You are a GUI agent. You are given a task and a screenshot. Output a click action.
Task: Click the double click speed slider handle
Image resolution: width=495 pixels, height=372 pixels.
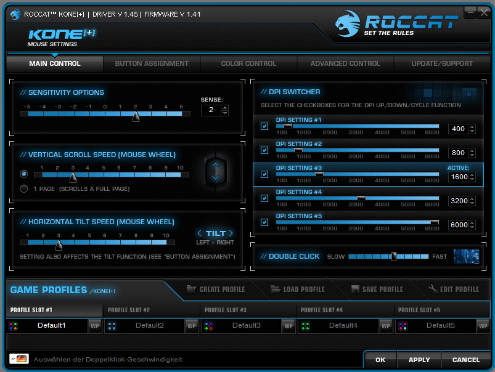tap(394, 256)
